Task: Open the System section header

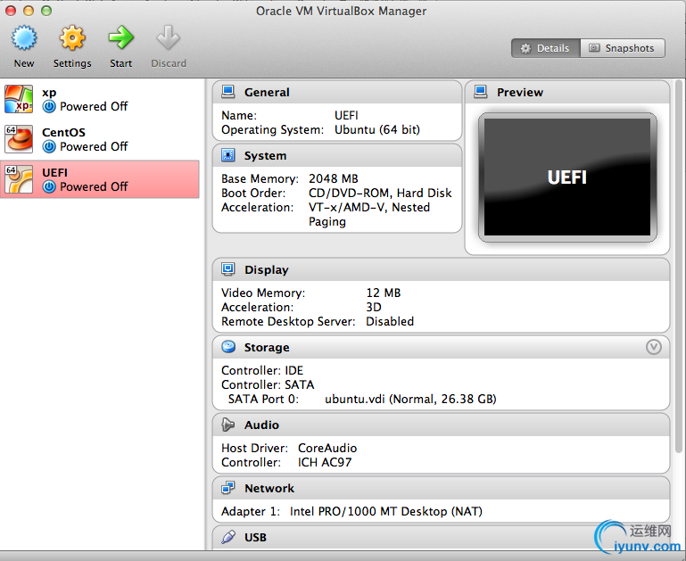Action: (337, 156)
